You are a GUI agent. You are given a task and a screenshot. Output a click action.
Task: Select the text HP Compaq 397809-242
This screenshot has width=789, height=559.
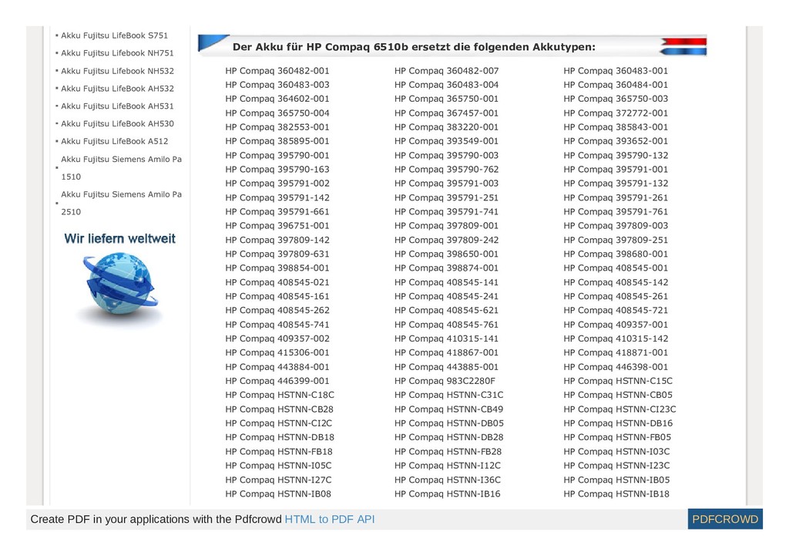point(446,241)
